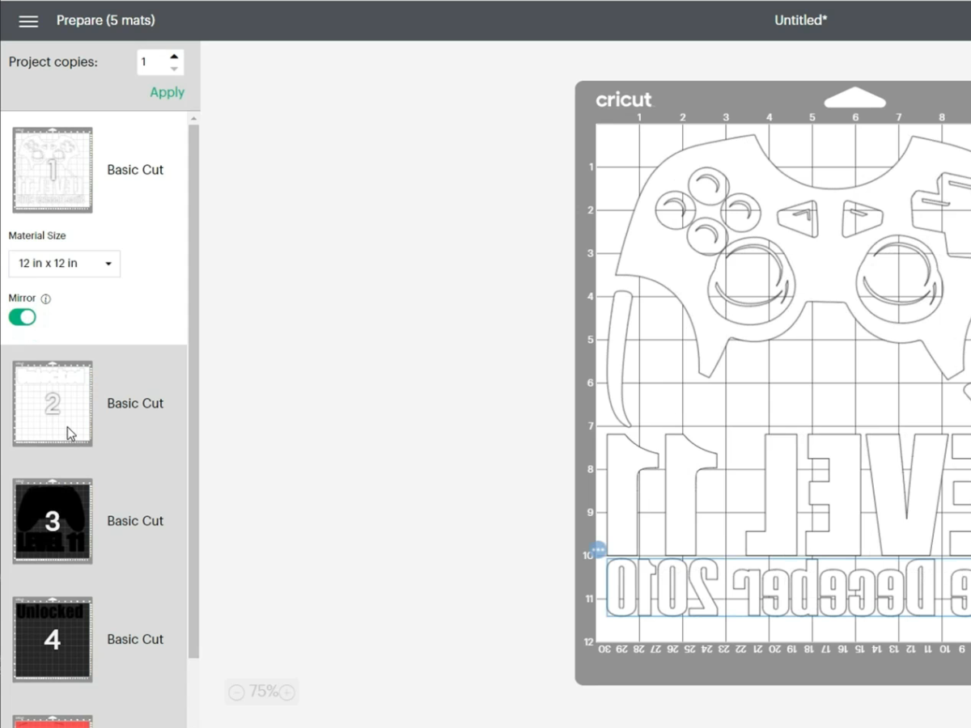Select the partially visible fifth mat thumbnail
This screenshot has width=971, height=728.
(53, 722)
